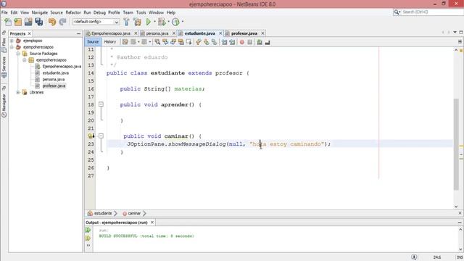Select the Source view button
This screenshot has width=464, height=261.
coord(93,42)
